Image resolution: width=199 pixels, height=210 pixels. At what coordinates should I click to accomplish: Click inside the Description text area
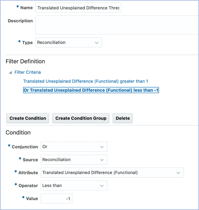tap(117, 25)
